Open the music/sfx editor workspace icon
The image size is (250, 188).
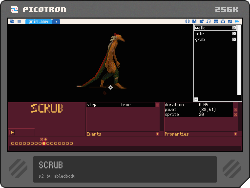coord(208,22)
